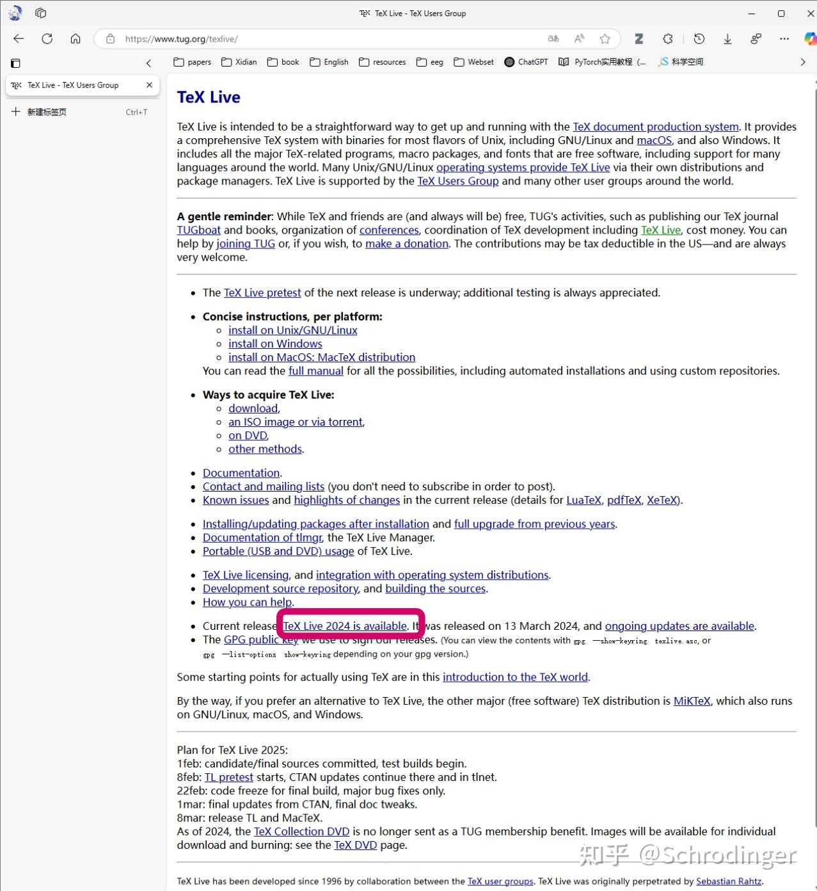Expand the favorites bar overflow chevron
This screenshot has height=891, width=817.
point(803,62)
